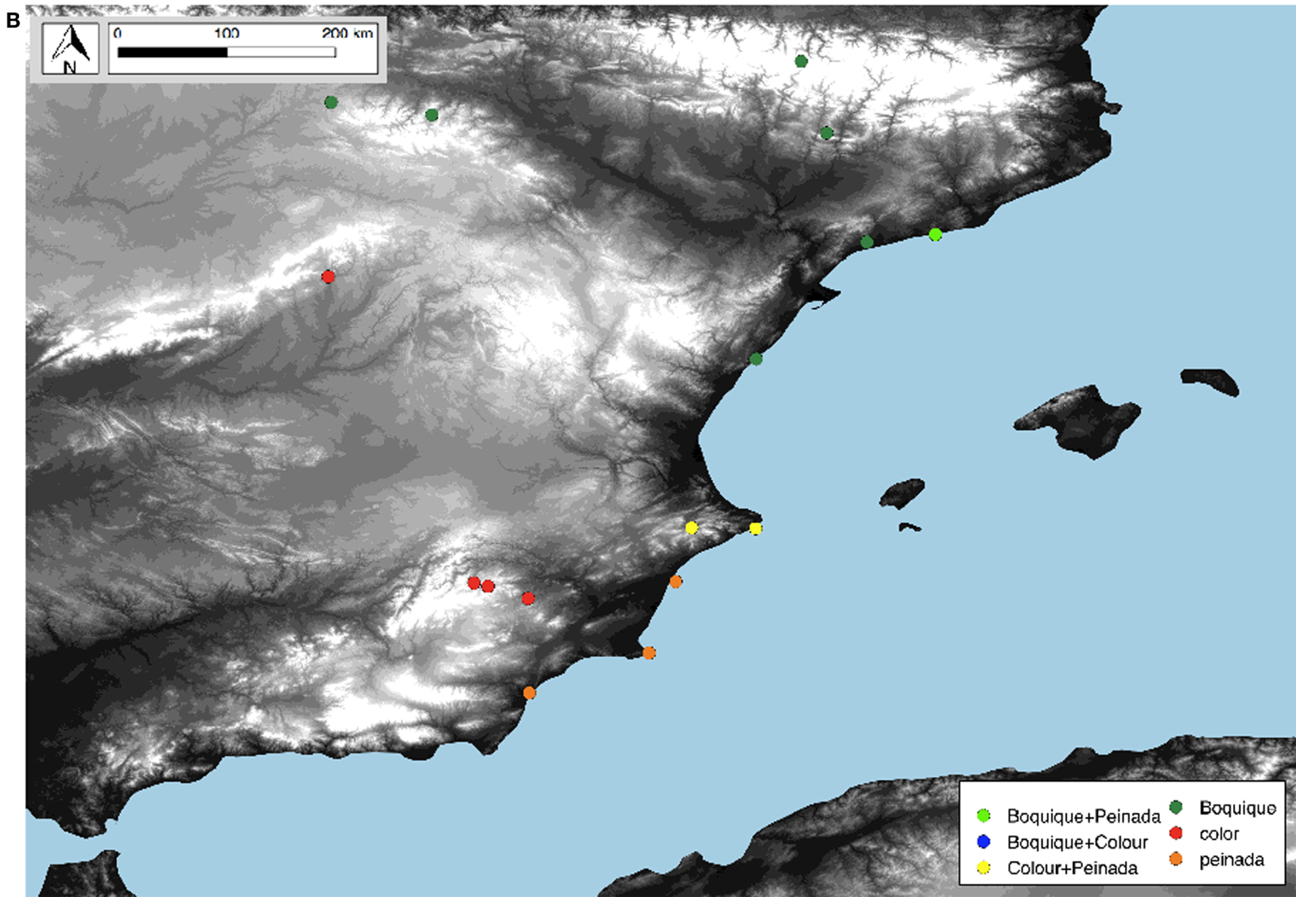Click the dark green marker on the Valencian coast
1296x897 pixels.
pos(757,359)
